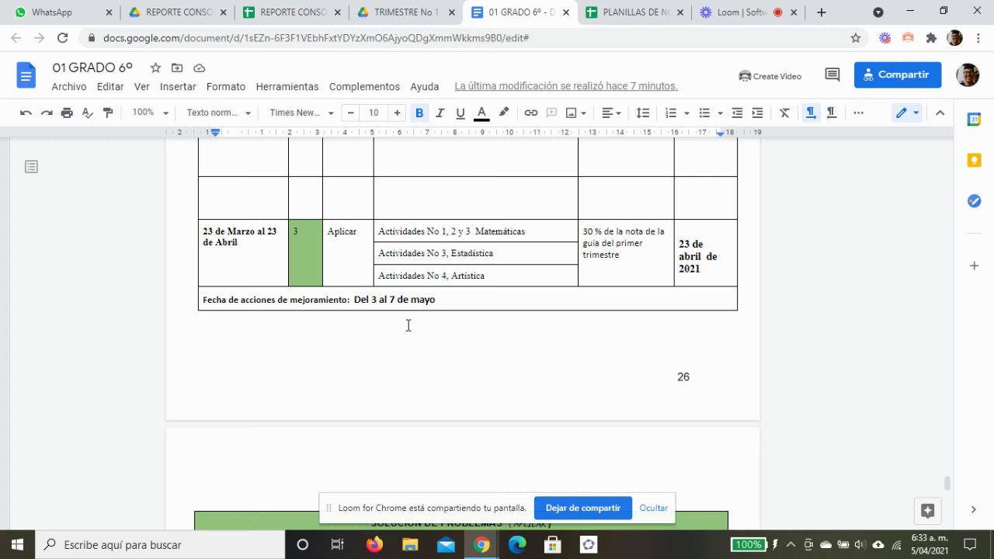The image size is (994, 559).
Task: Decrease indent of the paragraph
Action: pyautogui.click(x=737, y=113)
